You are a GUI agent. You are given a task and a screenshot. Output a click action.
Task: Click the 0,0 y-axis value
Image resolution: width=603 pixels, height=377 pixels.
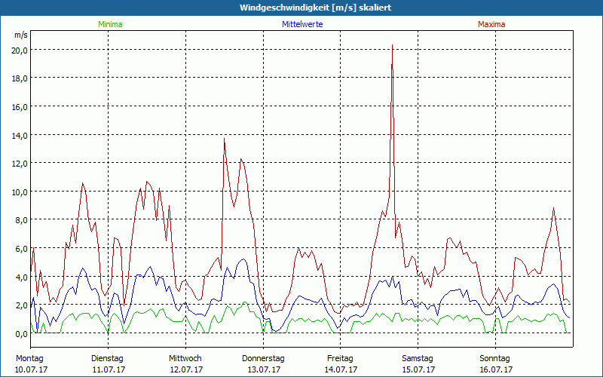click(x=20, y=333)
